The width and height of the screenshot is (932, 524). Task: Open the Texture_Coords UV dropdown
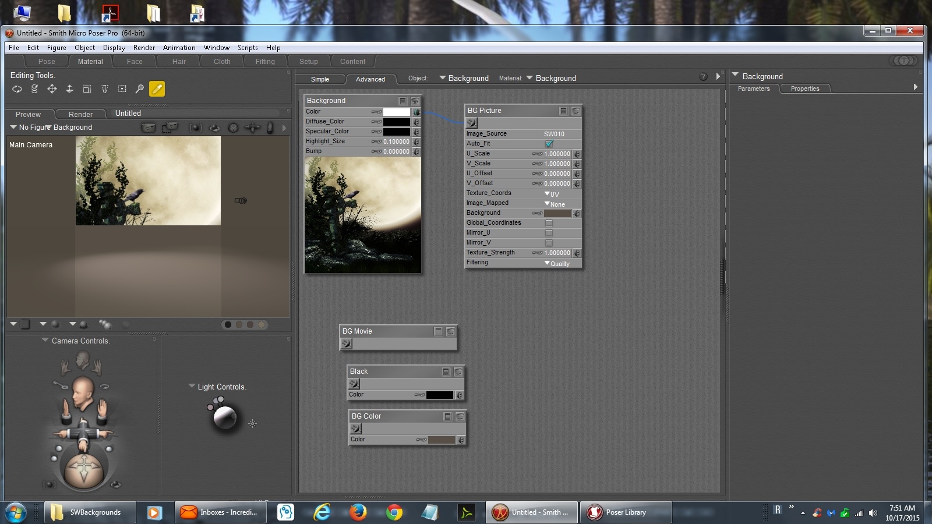(552, 194)
